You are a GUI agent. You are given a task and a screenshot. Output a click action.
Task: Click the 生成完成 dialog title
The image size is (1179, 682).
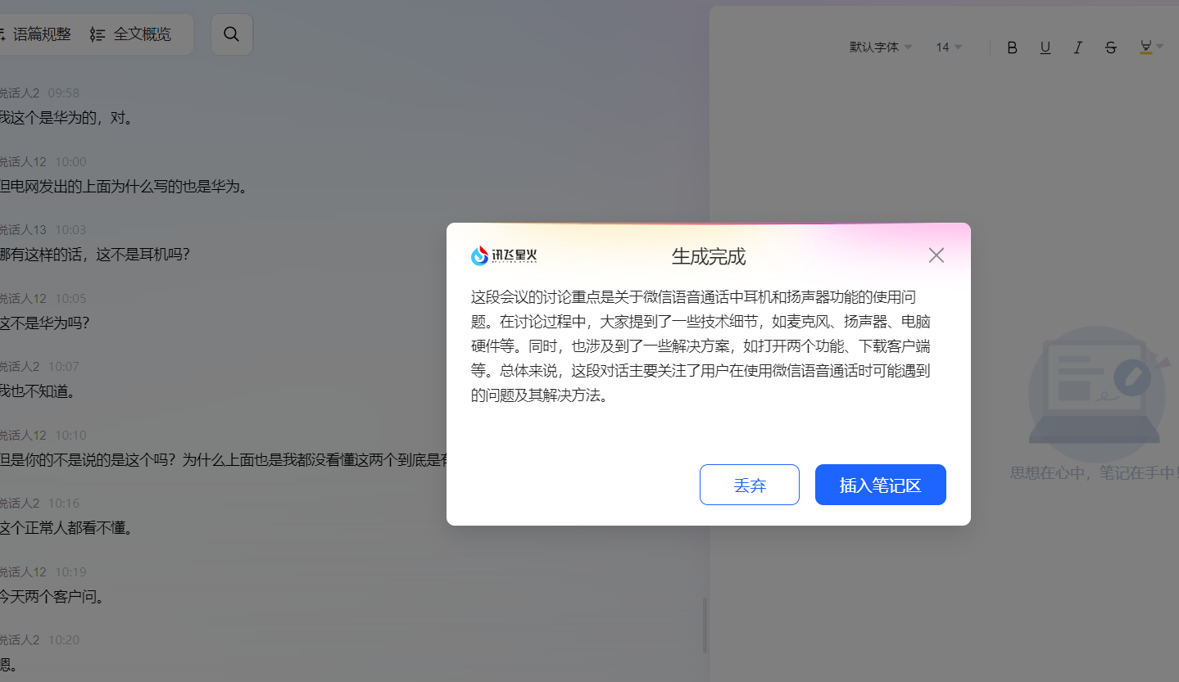click(x=709, y=256)
